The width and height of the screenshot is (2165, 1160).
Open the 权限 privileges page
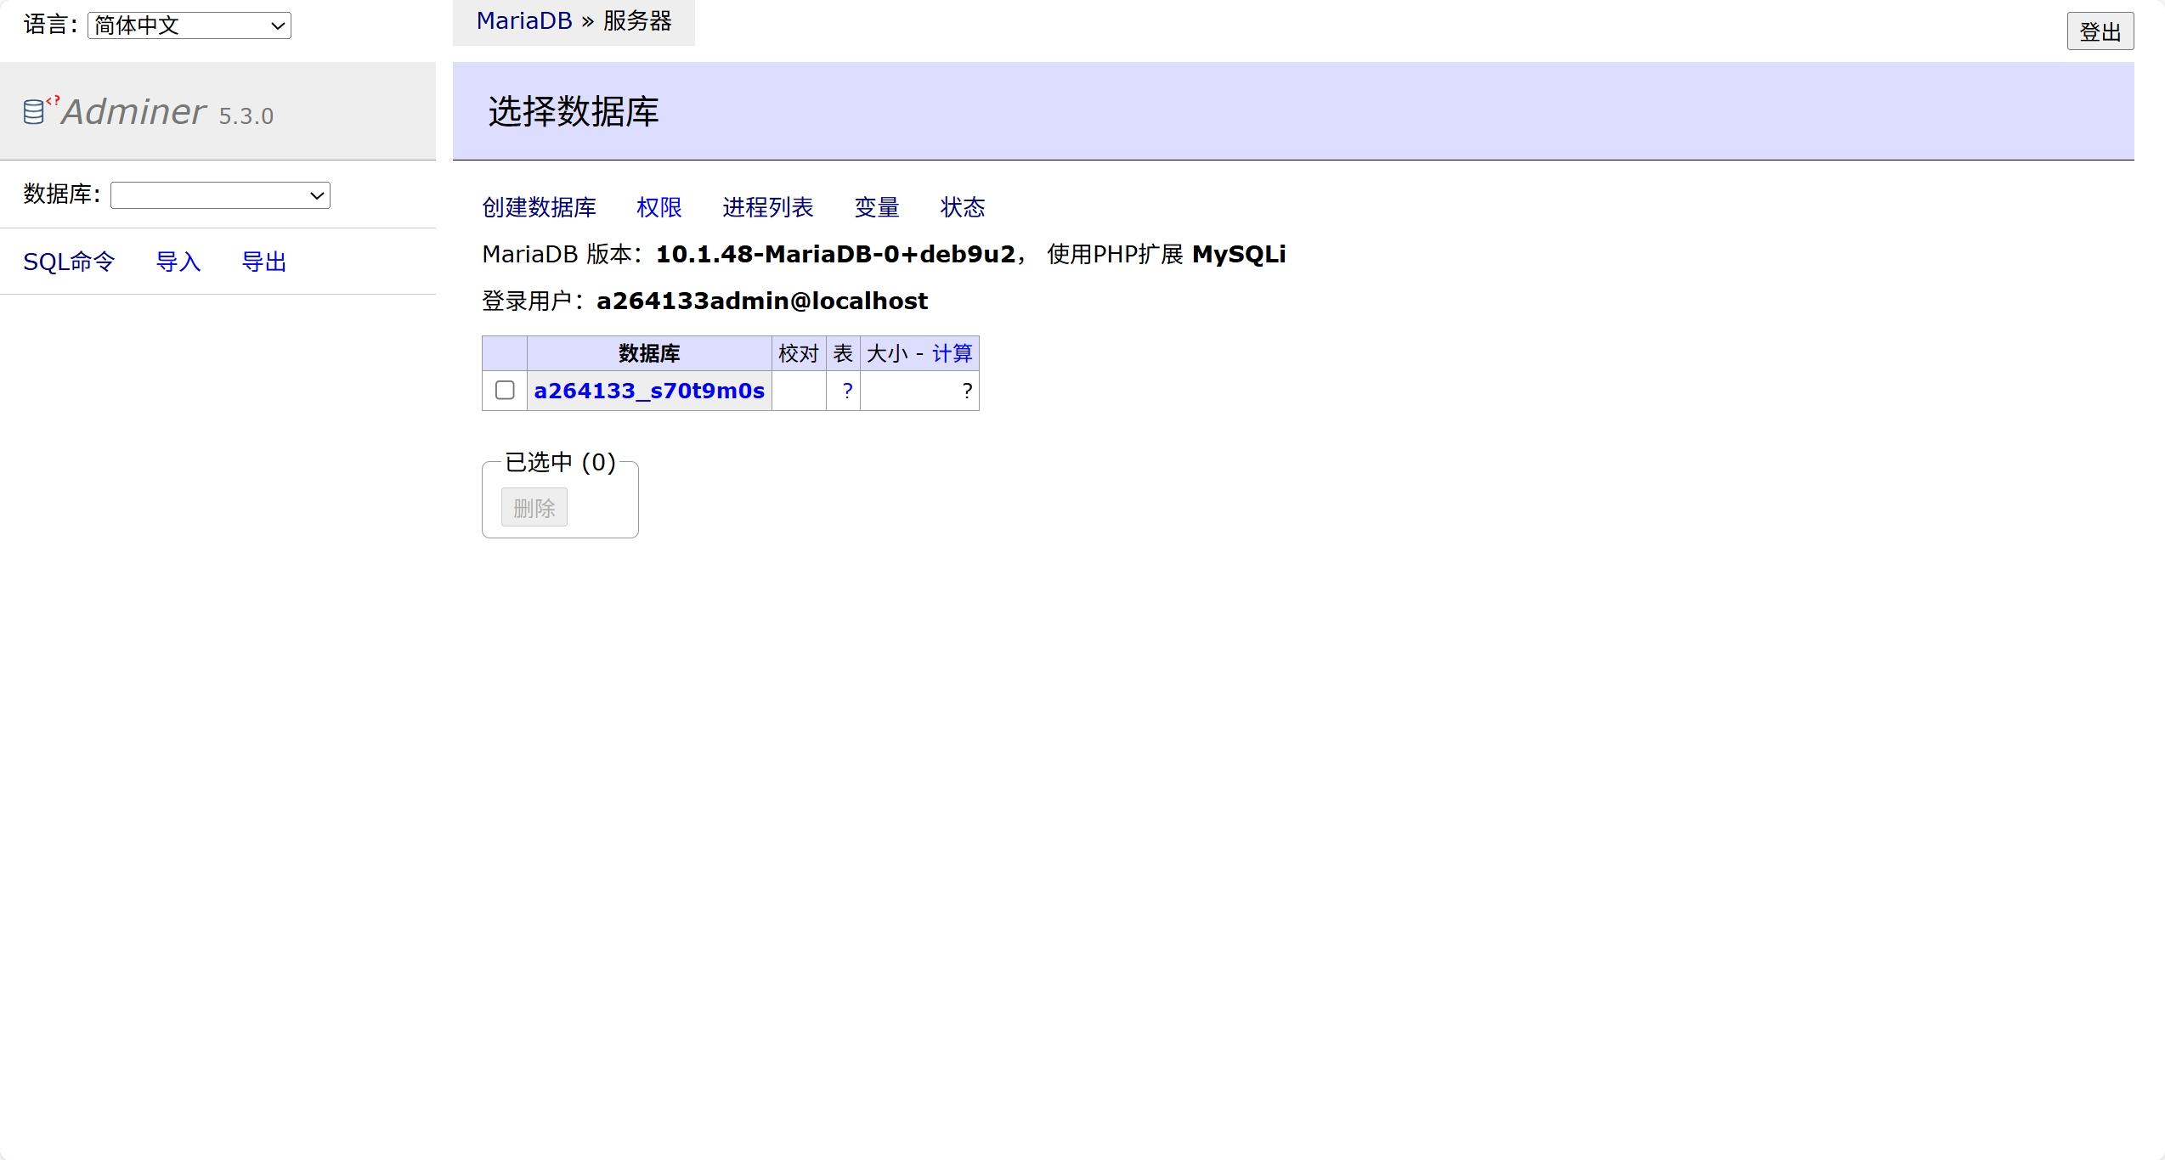tap(659, 207)
